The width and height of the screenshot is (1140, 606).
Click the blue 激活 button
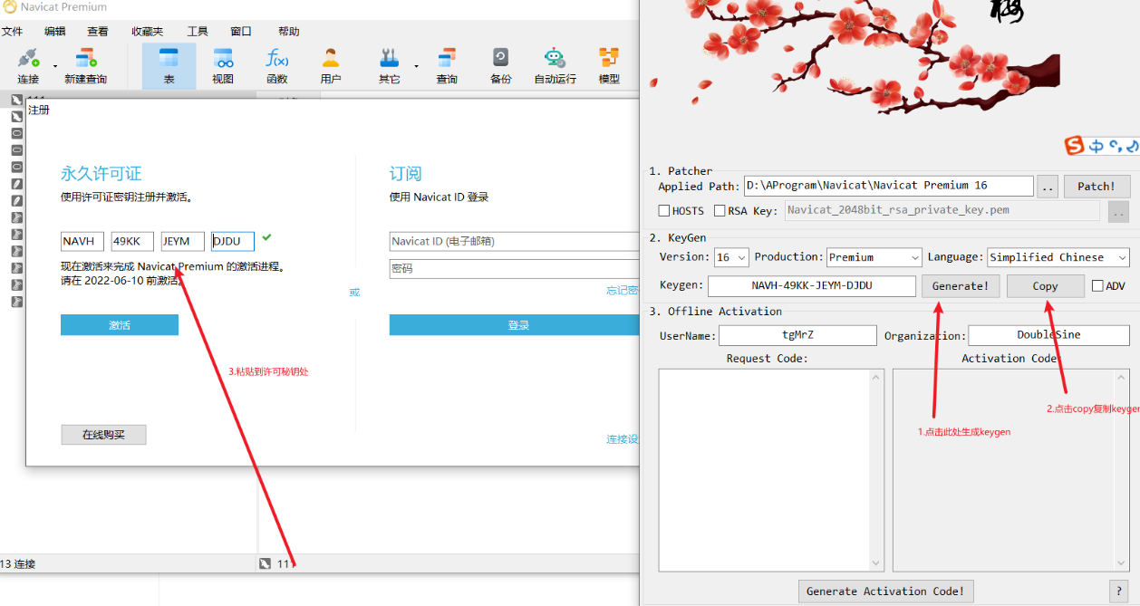pyautogui.click(x=120, y=325)
